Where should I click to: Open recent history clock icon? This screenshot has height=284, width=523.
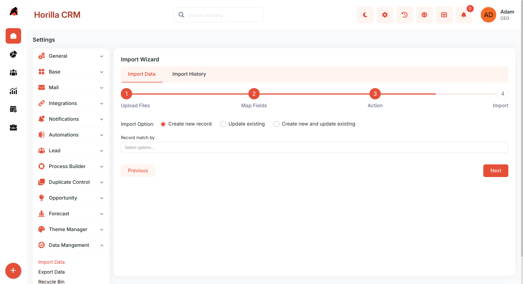404,15
